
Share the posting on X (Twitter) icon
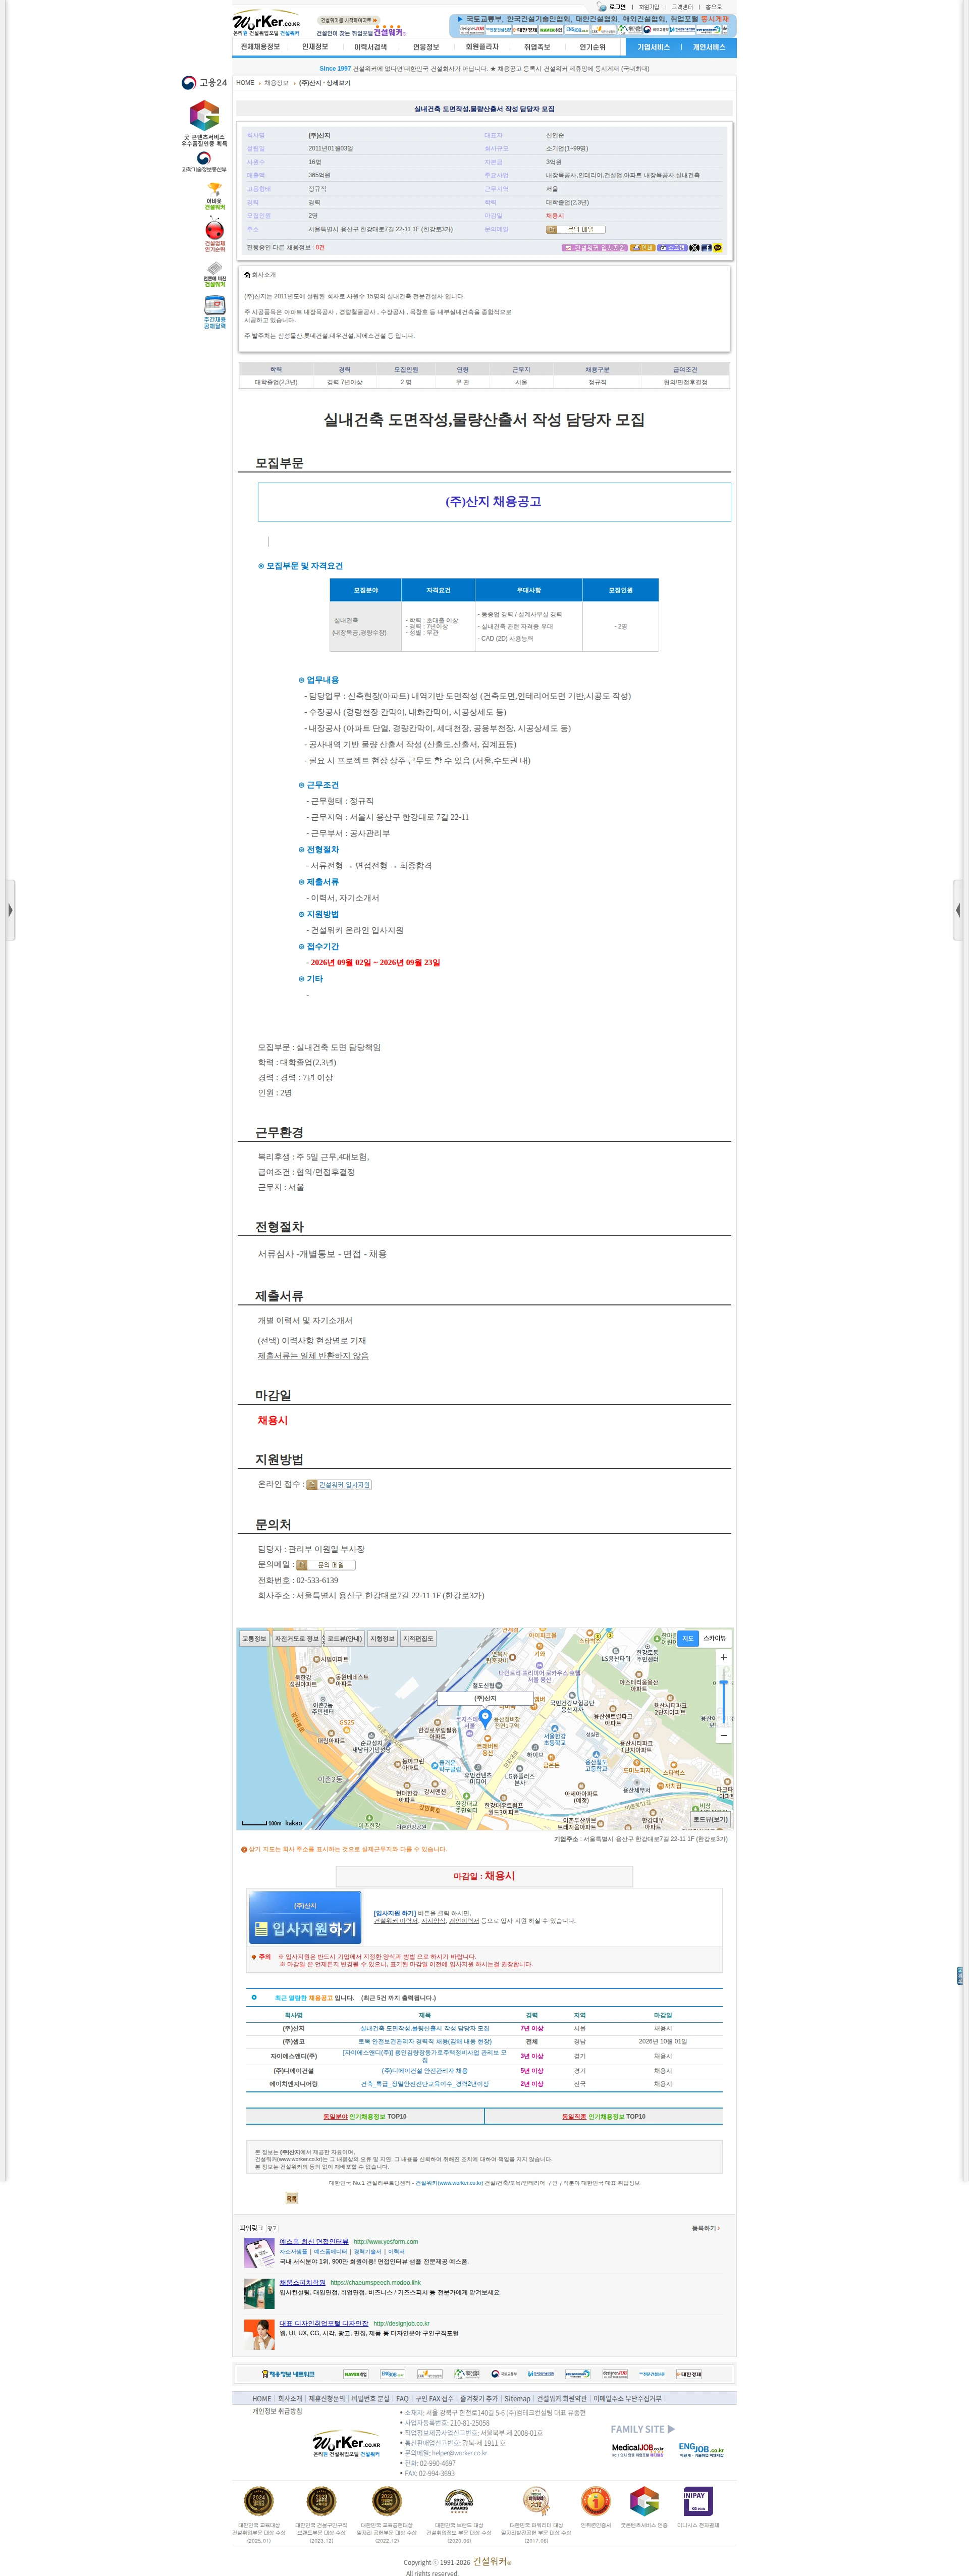(694, 248)
